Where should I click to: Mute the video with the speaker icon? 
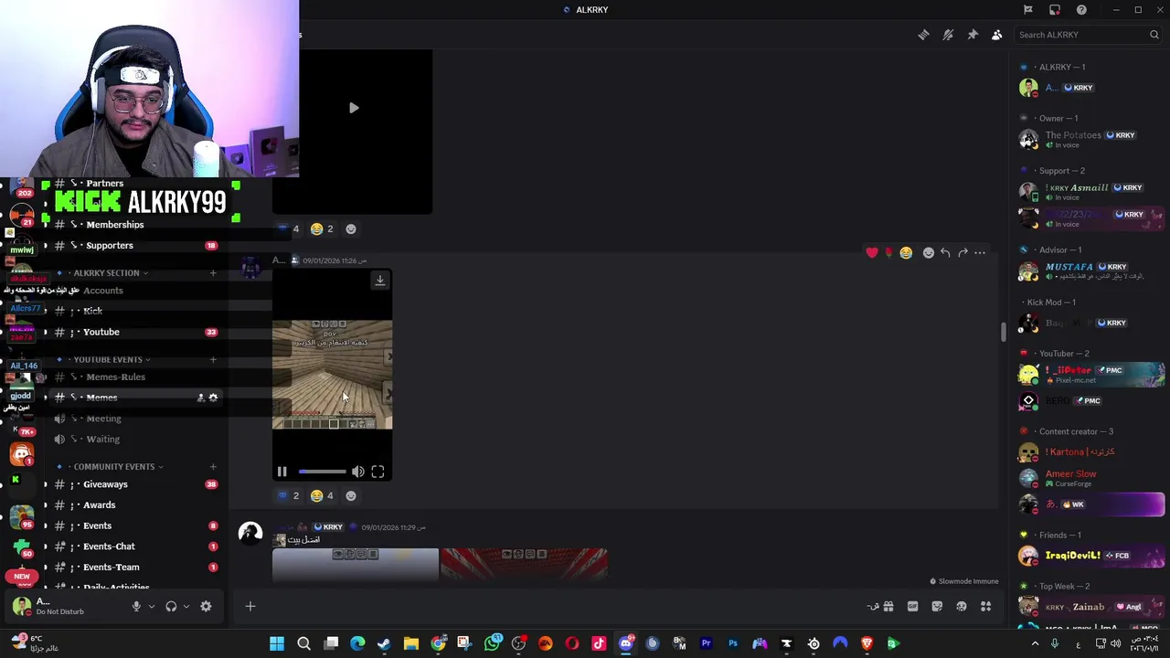pos(358,472)
